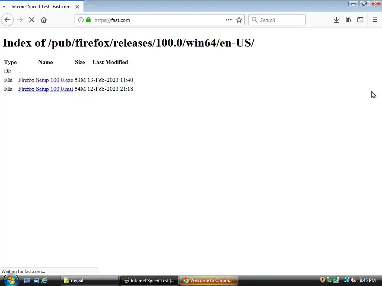Click the security shield tray icon
This screenshot has width=382, height=286.
[x=323, y=280]
